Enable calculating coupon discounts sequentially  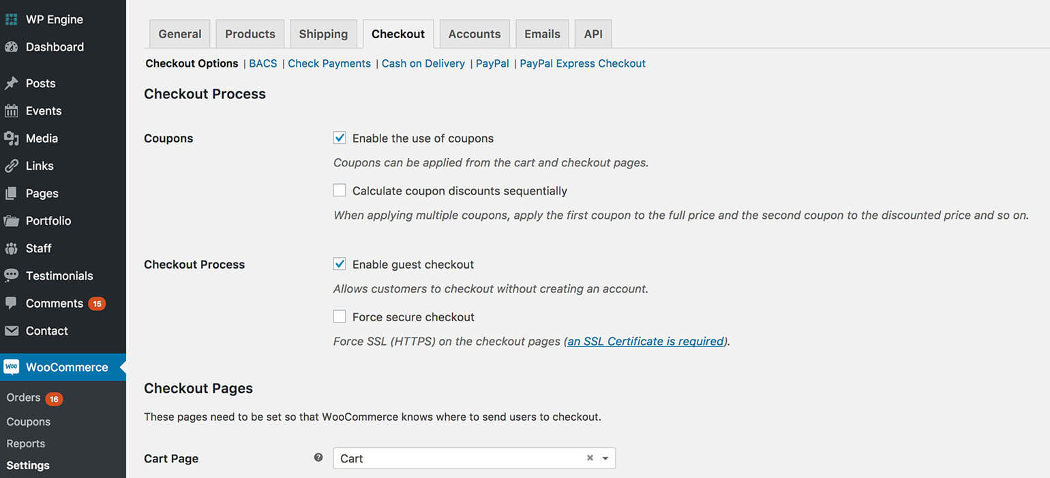tap(339, 190)
